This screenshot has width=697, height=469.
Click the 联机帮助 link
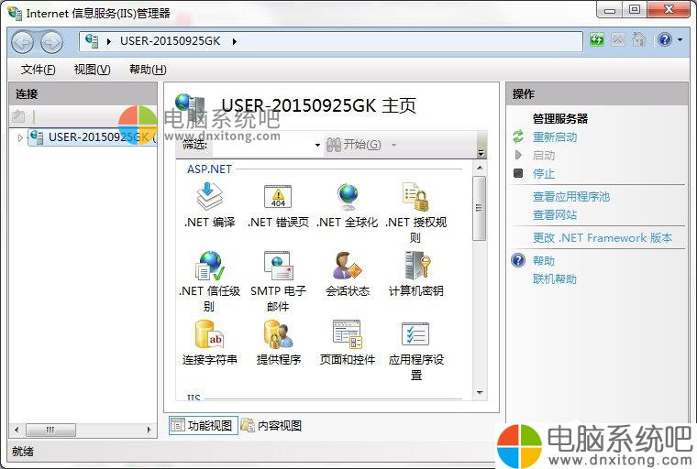pos(555,278)
